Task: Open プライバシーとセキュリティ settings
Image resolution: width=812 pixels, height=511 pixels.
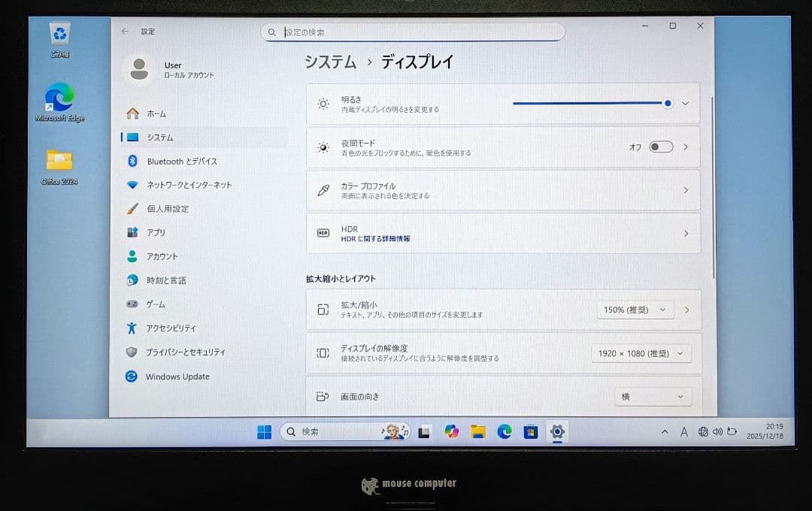Action: [x=204, y=352]
